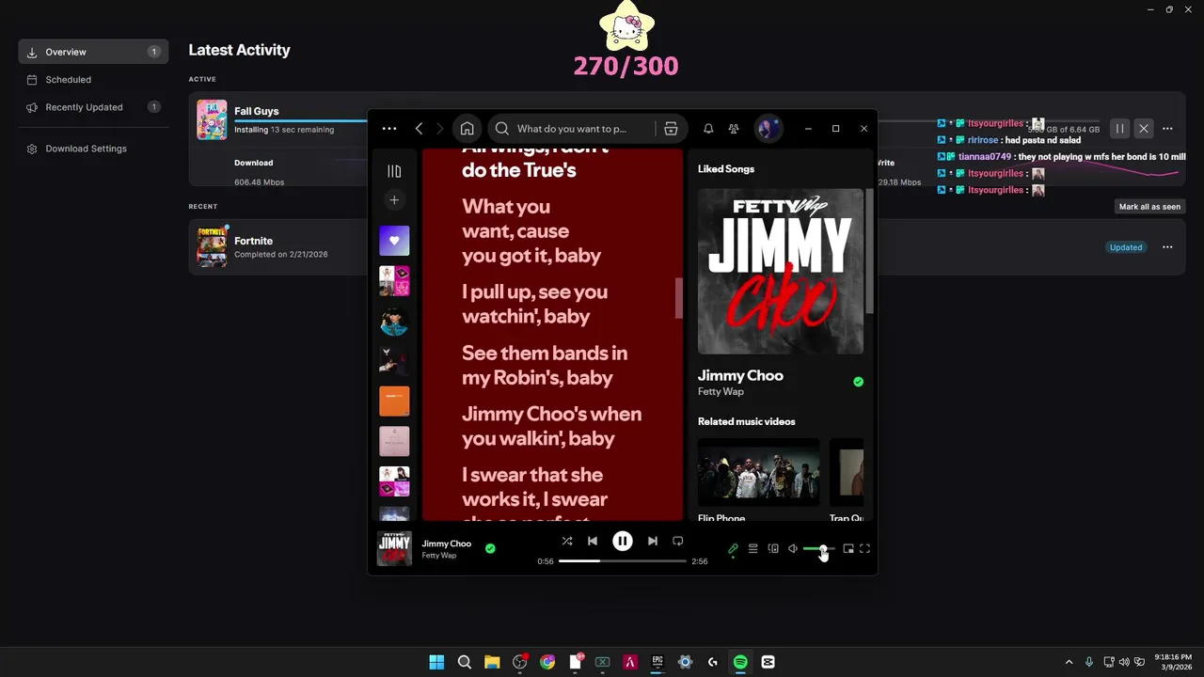Open the Spotify three-dot menu
This screenshot has height=677, width=1204.
click(x=389, y=129)
